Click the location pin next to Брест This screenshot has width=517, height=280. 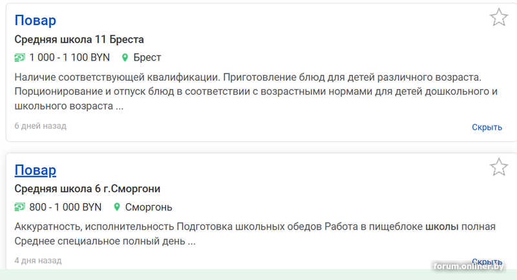(125, 57)
